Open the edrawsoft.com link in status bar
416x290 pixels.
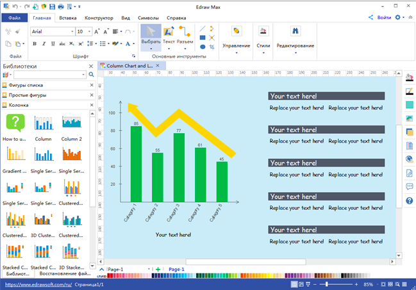click(37, 284)
